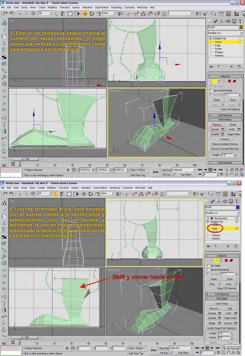
Task: Click Select and Link in upper window toolbar
Action: [x=20, y=14]
